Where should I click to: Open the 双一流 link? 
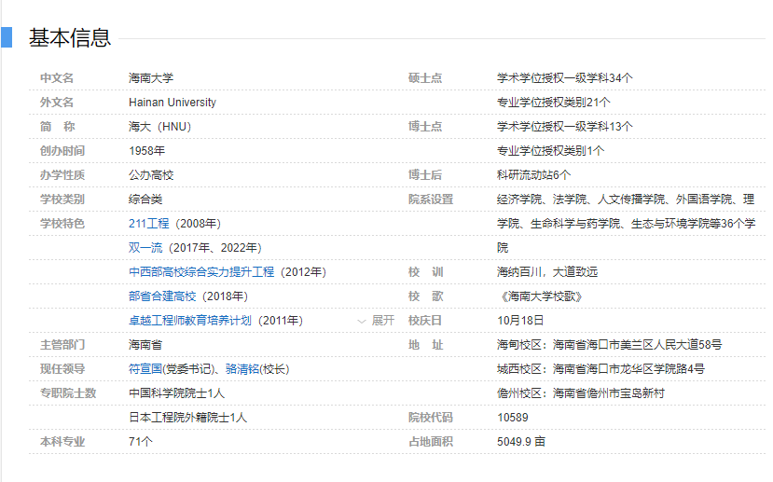coord(145,248)
